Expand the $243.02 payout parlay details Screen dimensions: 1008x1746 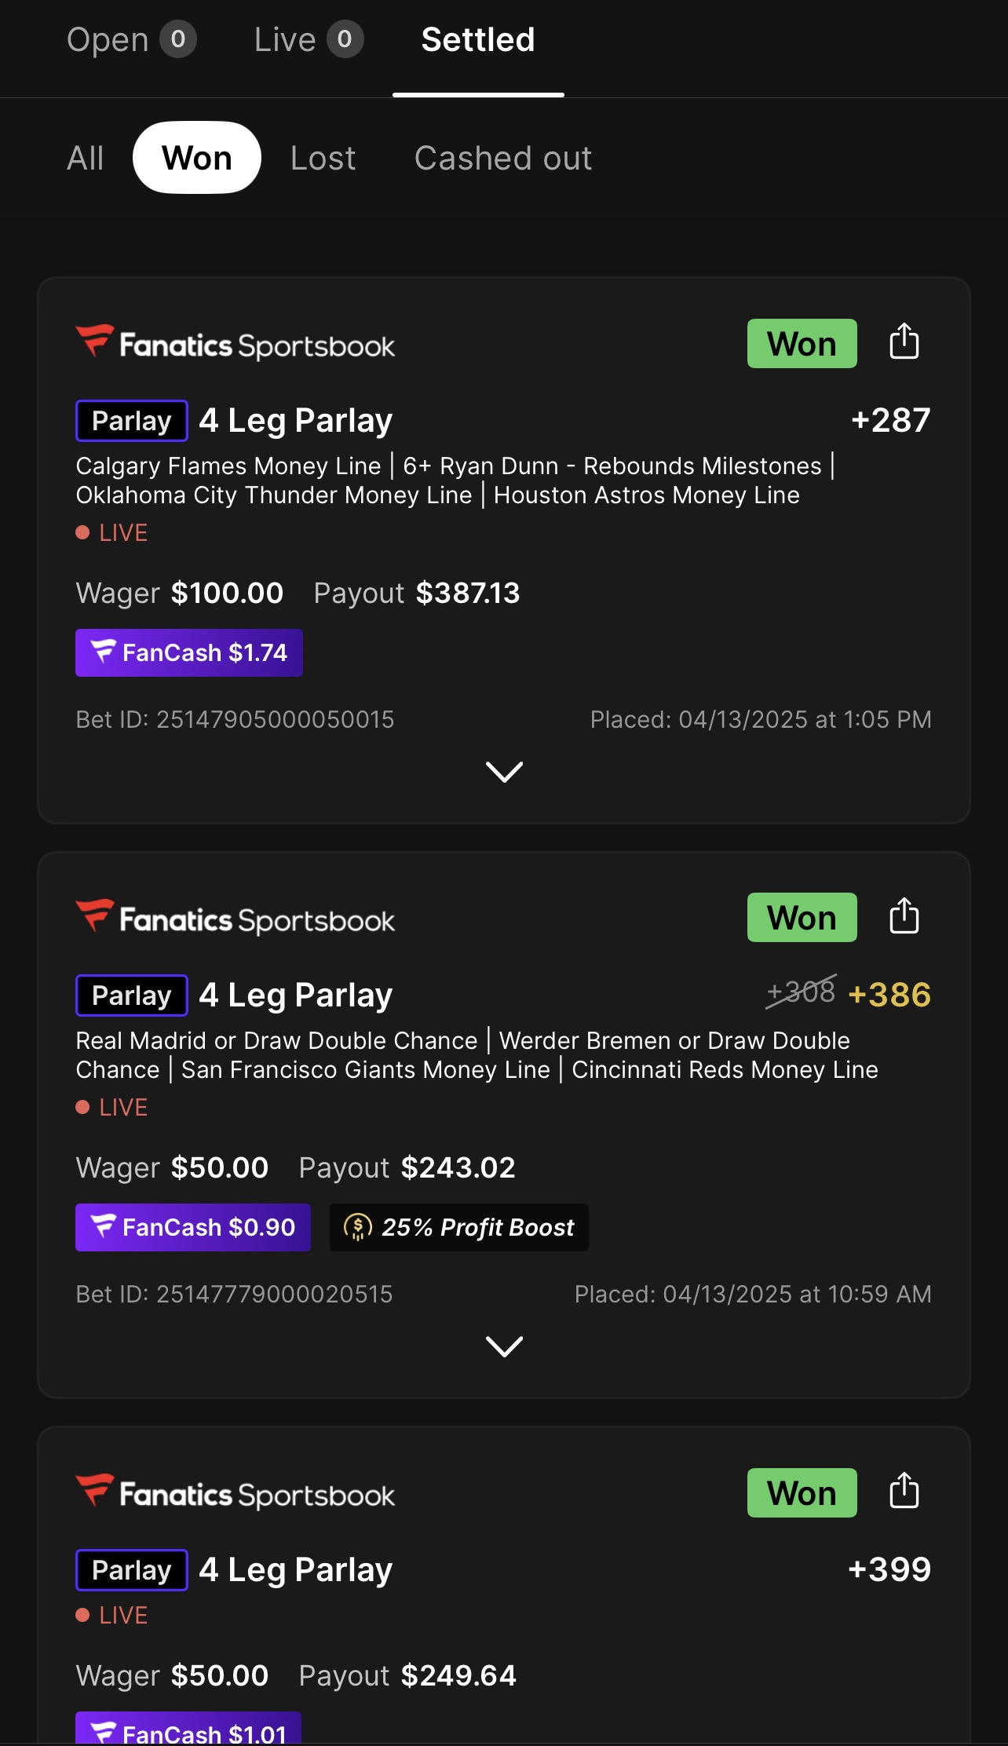[504, 1346]
